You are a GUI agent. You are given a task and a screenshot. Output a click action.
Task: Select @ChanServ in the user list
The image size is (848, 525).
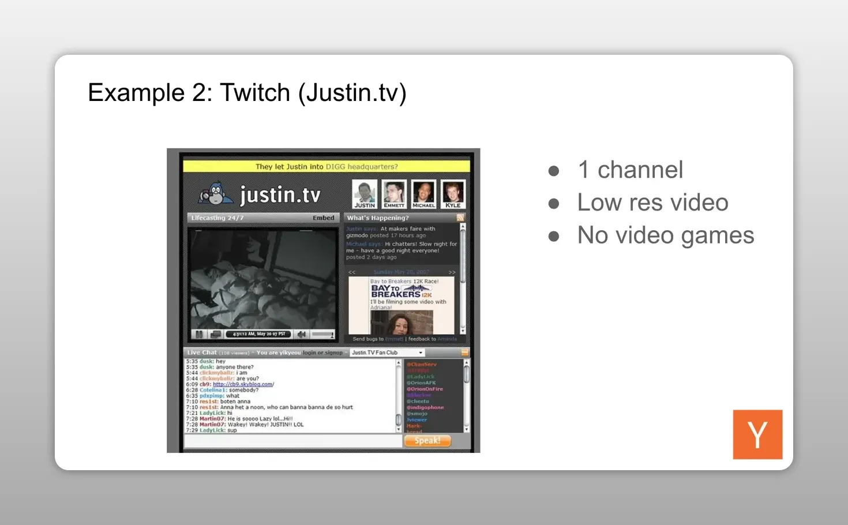422,365
